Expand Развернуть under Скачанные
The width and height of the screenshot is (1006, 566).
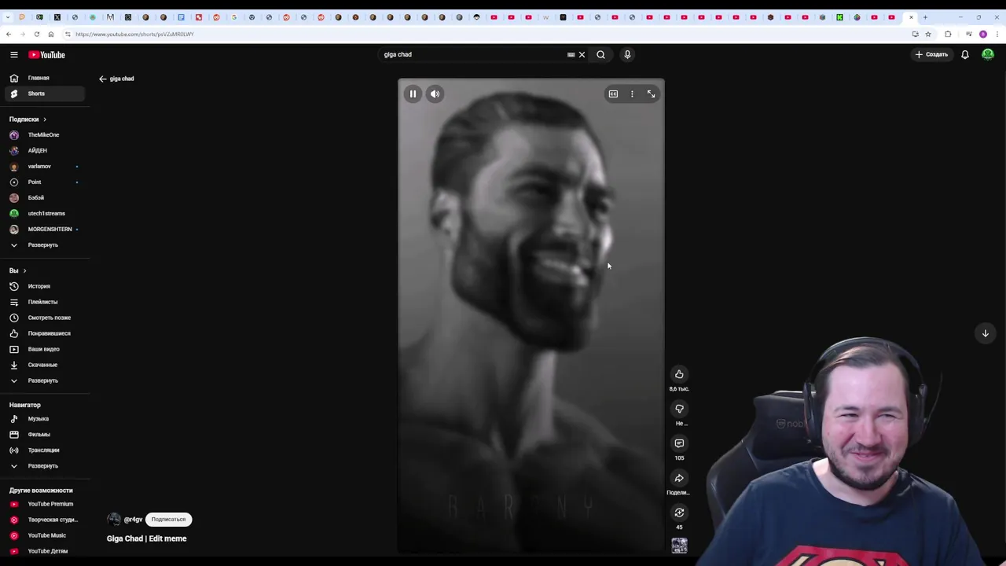coord(44,380)
